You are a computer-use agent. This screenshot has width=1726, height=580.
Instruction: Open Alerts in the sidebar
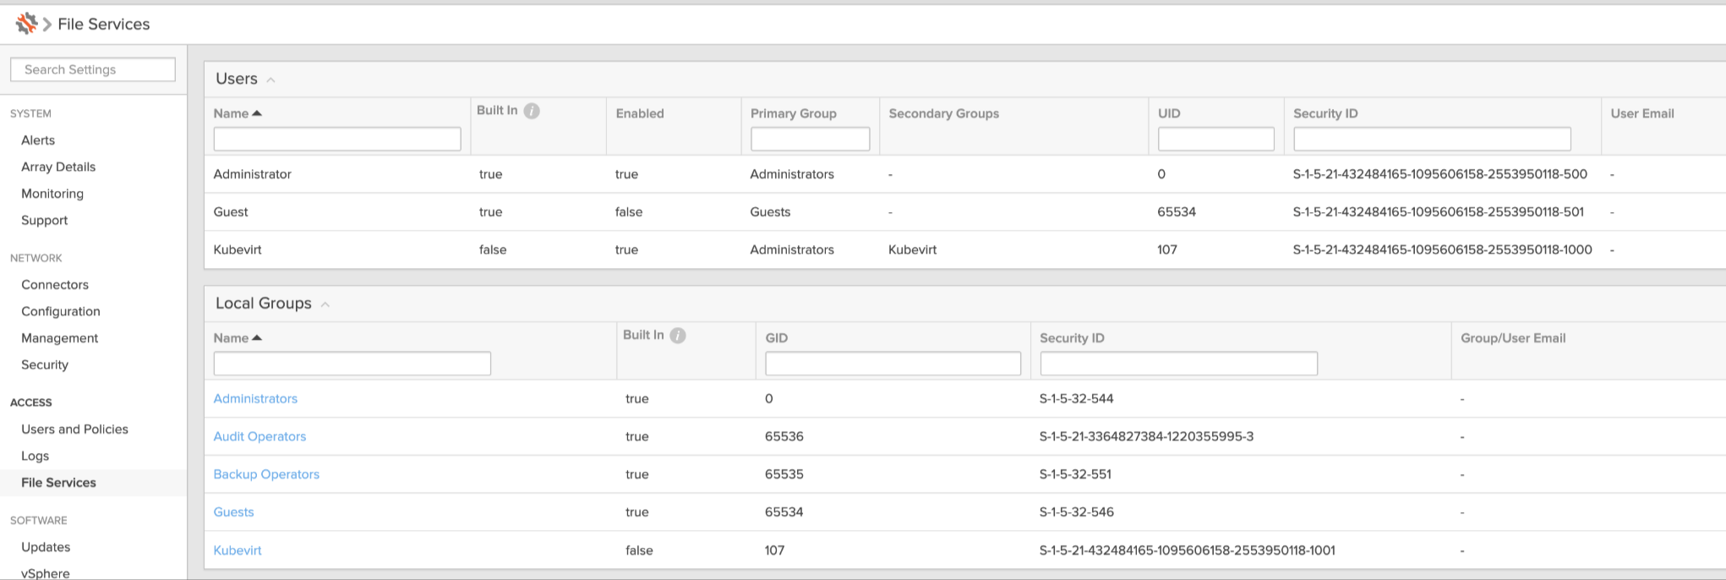pyautogui.click(x=38, y=140)
